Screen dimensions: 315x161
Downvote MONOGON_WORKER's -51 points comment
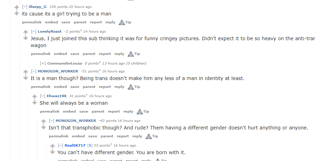point(25,78)
